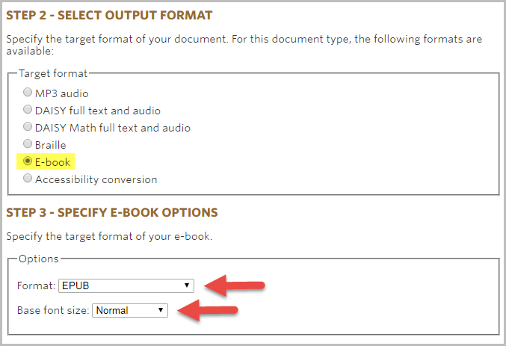Select the MP3 audio radio button
The width and height of the screenshot is (506, 346).
(x=28, y=93)
